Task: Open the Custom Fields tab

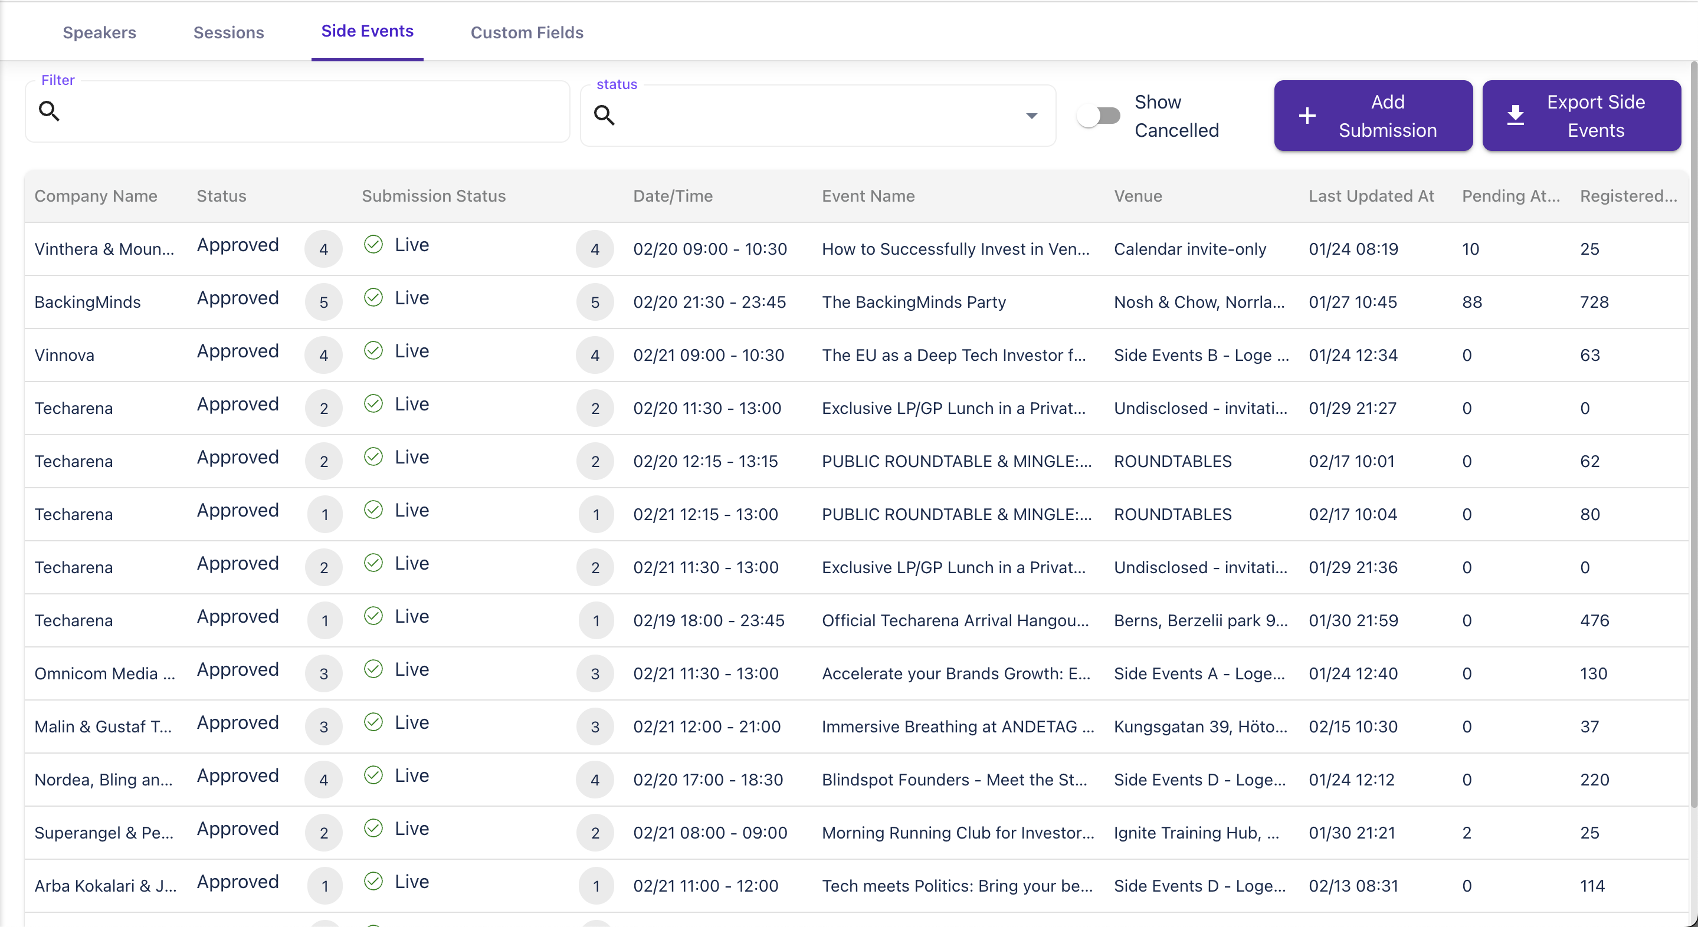Action: click(x=527, y=32)
